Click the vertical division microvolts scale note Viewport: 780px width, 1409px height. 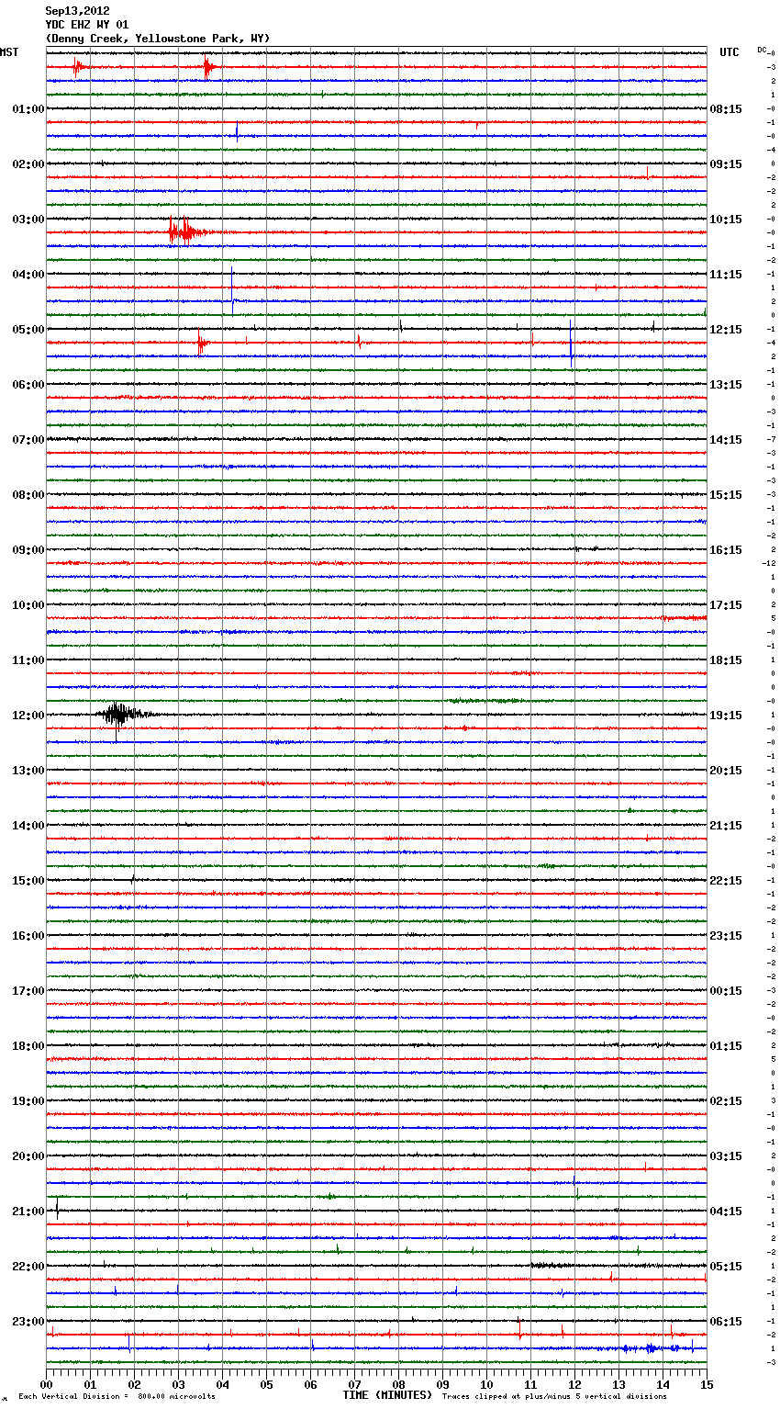click(x=117, y=1397)
